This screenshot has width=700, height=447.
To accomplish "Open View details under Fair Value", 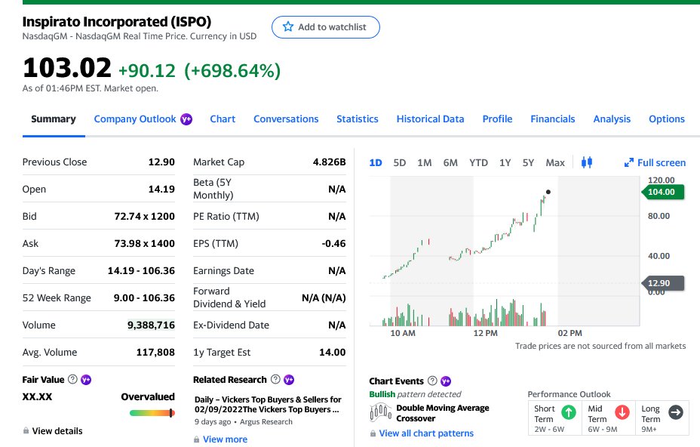I will [x=57, y=431].
